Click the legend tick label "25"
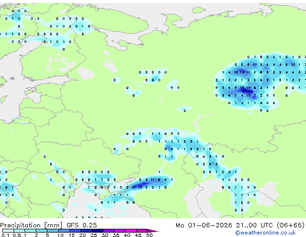The image size is (306, 237). tap(94, 235)
